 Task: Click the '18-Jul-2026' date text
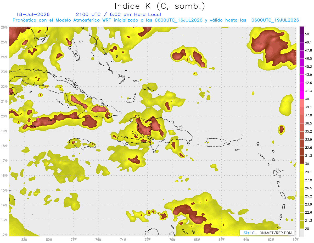[33, 14]
